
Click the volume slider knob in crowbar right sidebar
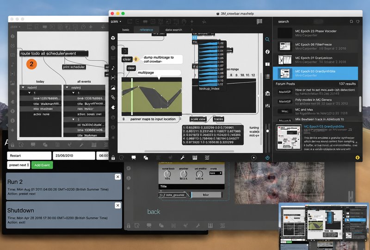tap(267, 131)
